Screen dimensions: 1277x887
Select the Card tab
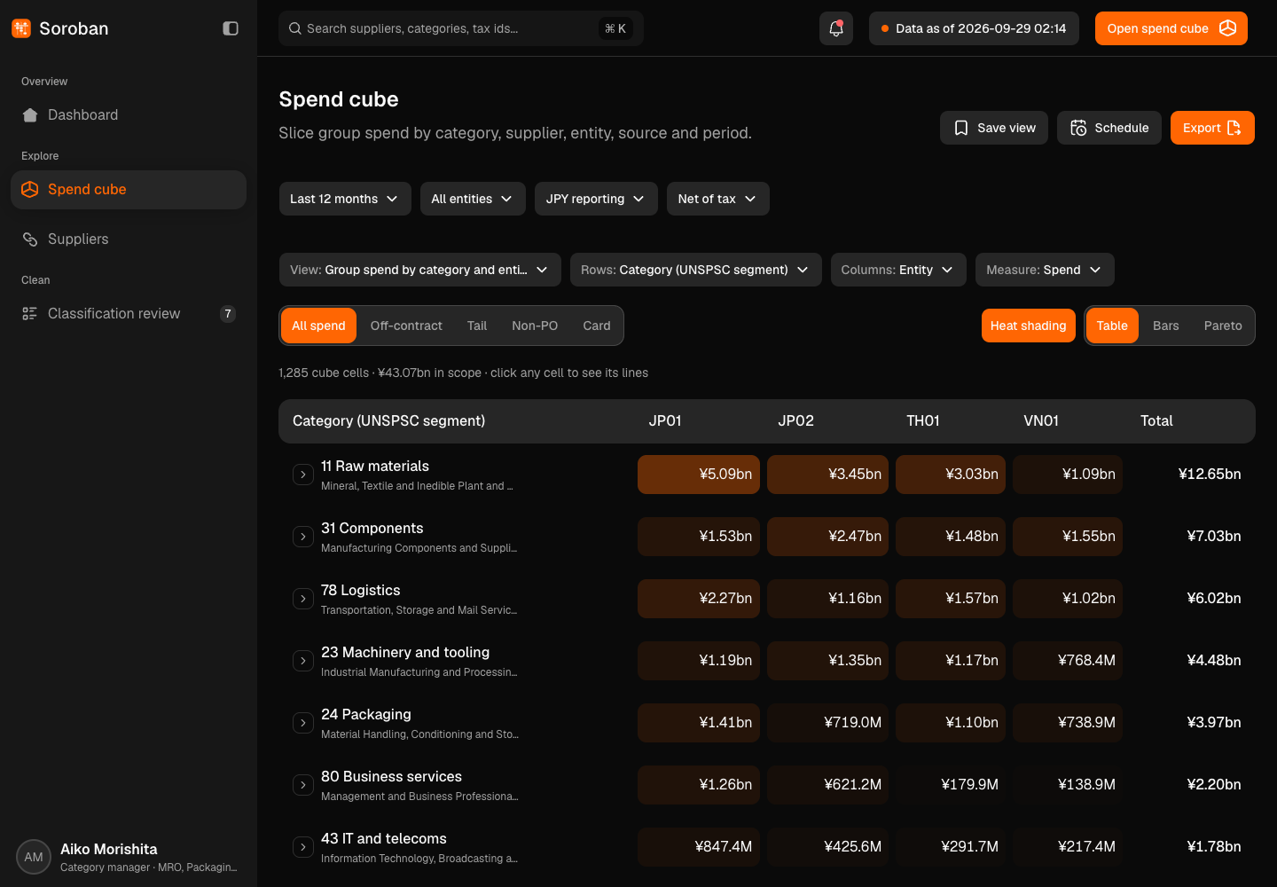point(597,326)
